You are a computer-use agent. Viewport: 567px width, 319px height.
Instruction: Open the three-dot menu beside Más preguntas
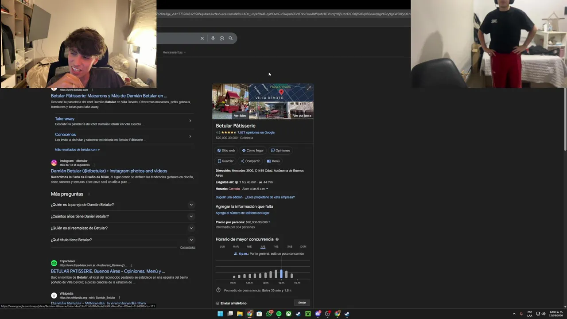click(89, 194)
